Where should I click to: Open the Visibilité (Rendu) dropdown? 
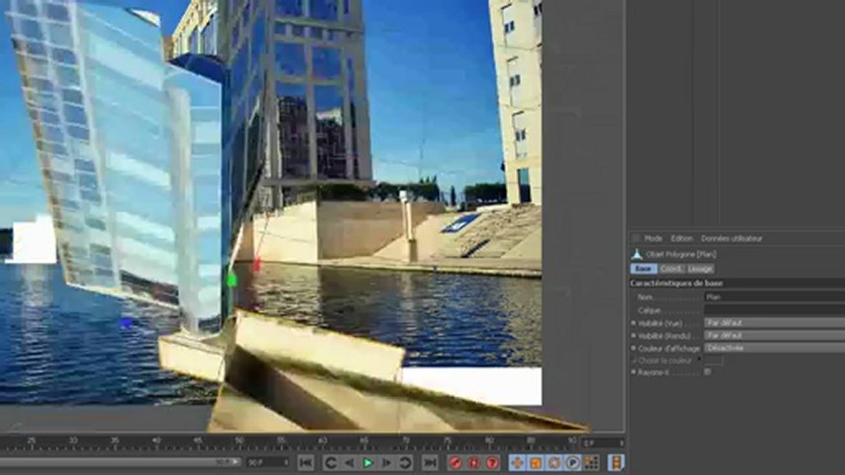pyautogui.click(x=774, y=335)
